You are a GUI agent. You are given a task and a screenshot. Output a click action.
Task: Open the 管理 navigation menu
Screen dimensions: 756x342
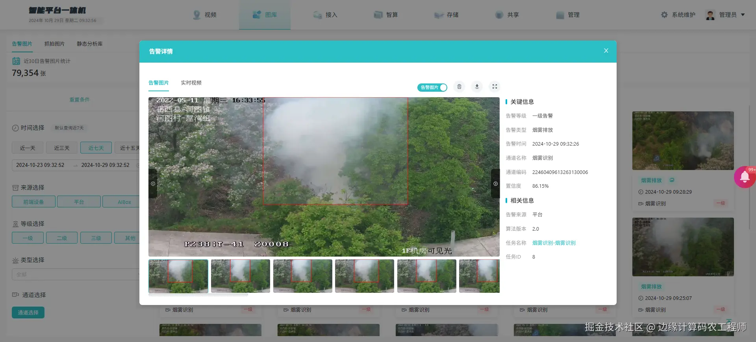pos(568,15)
